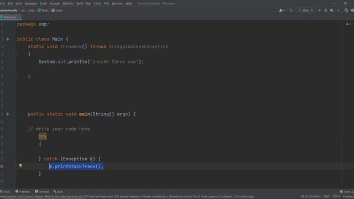This screenshot has width=354, height=199.
Task: Open the Build menu
Action: (80, 3)
